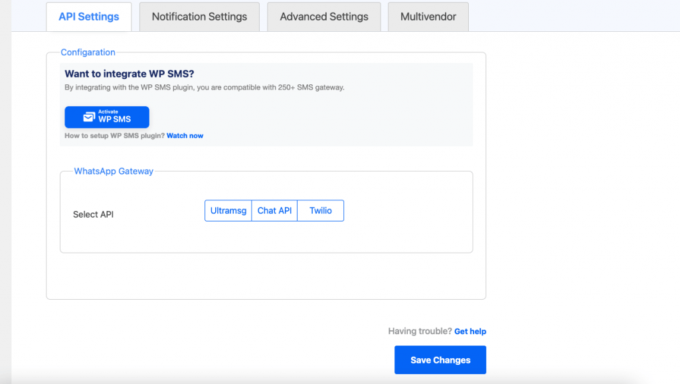The width and height of the screenshot is (680, 384).
Task: Click the 'Having trouble?' text
Action: 420,331
